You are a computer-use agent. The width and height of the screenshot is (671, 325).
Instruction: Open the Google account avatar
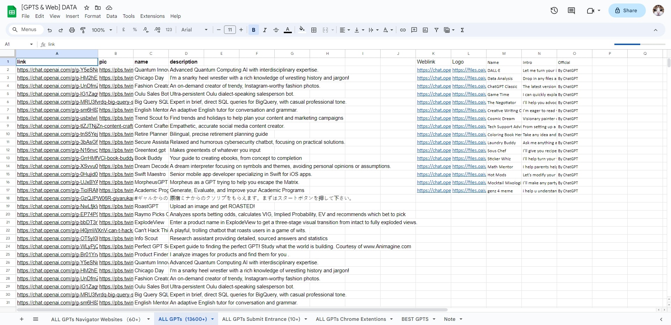point(658,10)
